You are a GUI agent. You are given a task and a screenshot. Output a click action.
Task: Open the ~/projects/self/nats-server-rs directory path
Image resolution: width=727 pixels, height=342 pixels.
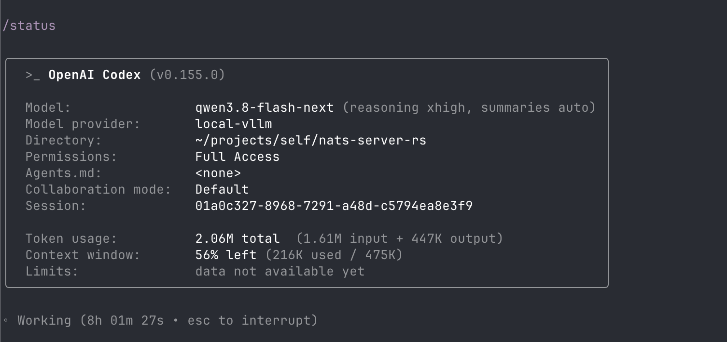(x=311, y=141)
